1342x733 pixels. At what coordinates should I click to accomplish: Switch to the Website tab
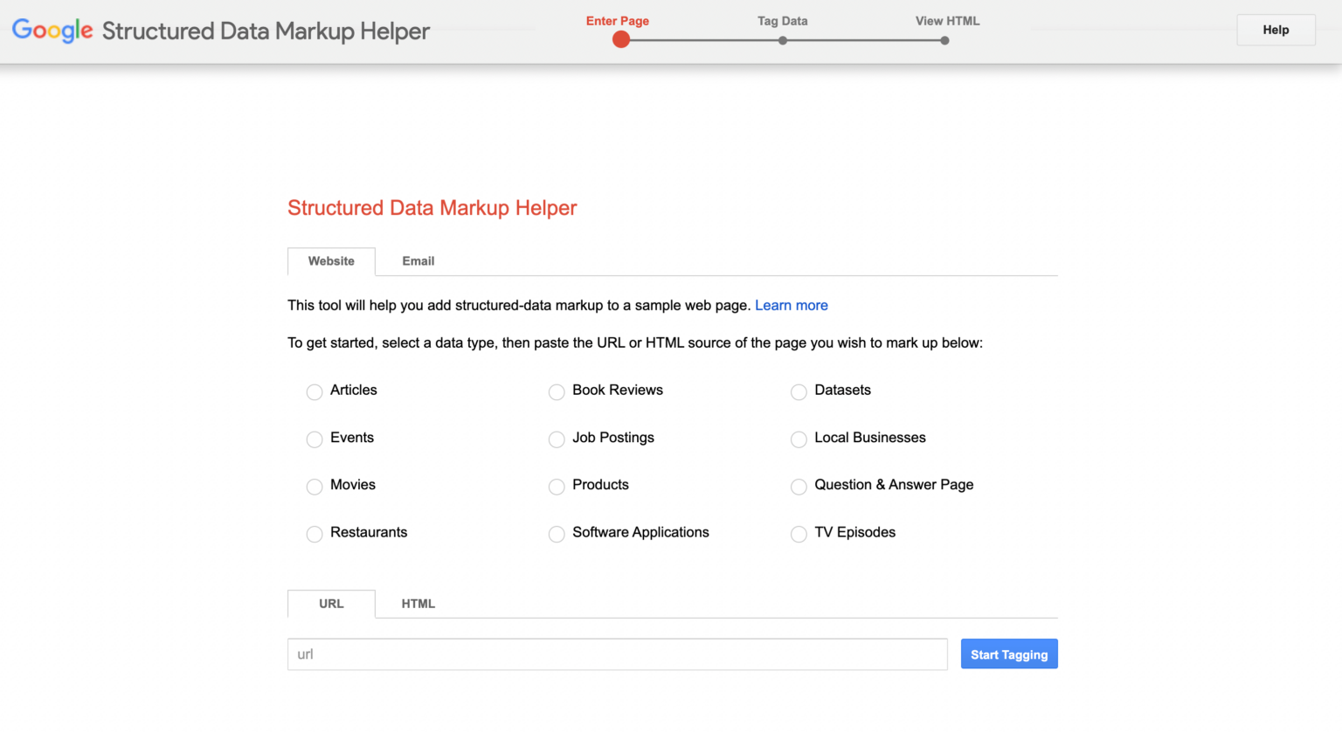tap(331, 261)
